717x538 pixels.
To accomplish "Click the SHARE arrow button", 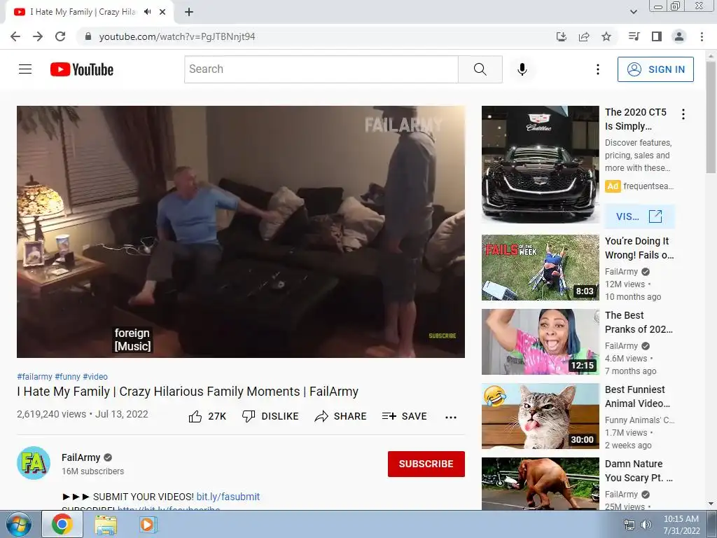I will 341,416.
